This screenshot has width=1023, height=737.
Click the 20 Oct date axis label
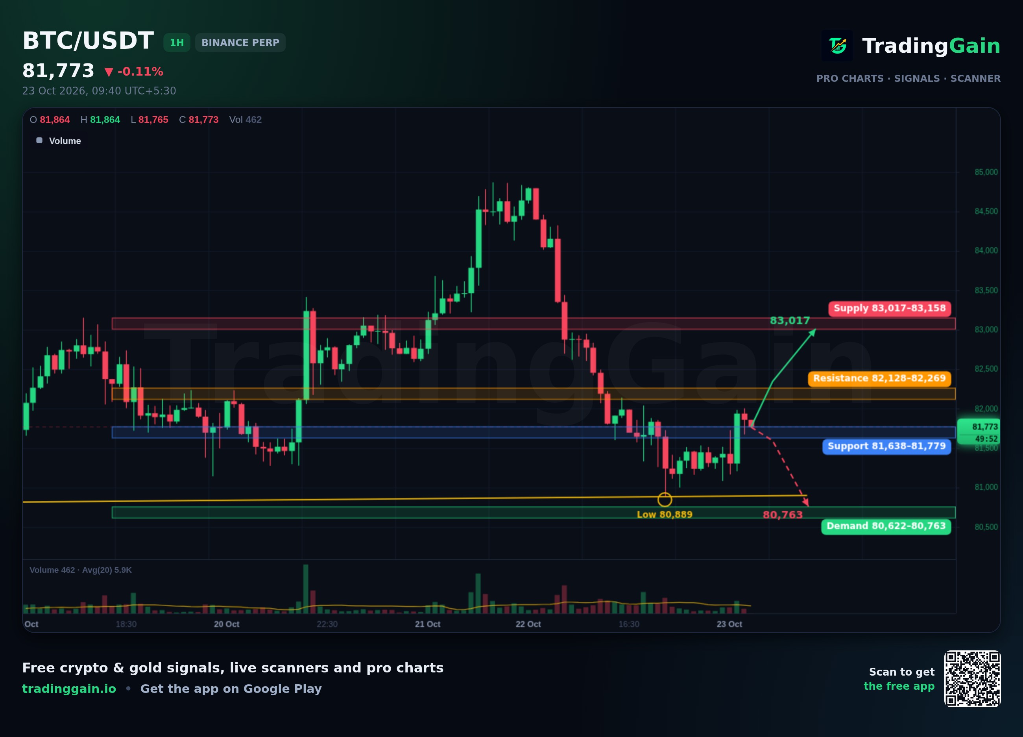pyautogui.click(x=226, y=624)
